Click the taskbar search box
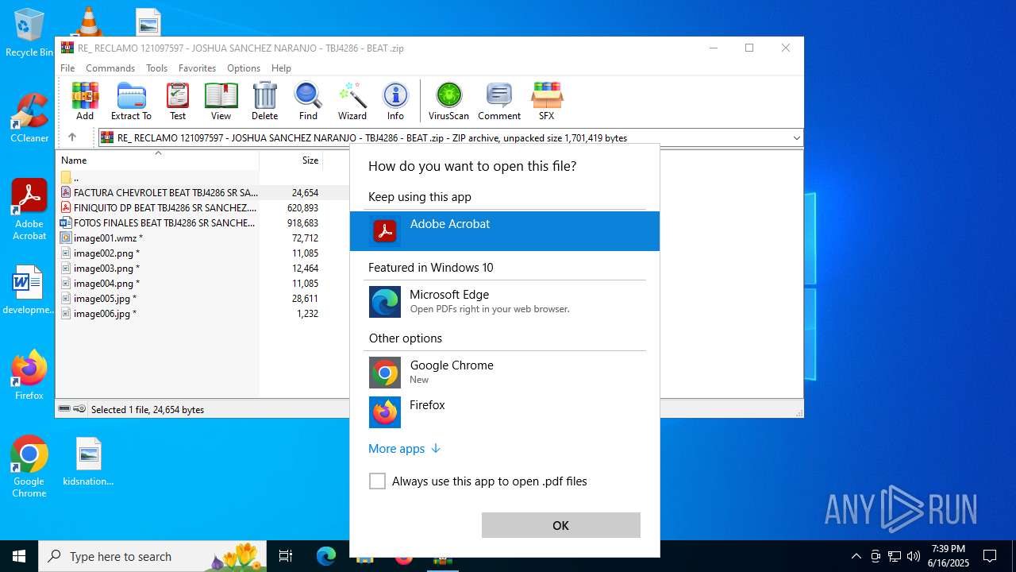Viewport: 1016px width, 572px height. point(153,556)
